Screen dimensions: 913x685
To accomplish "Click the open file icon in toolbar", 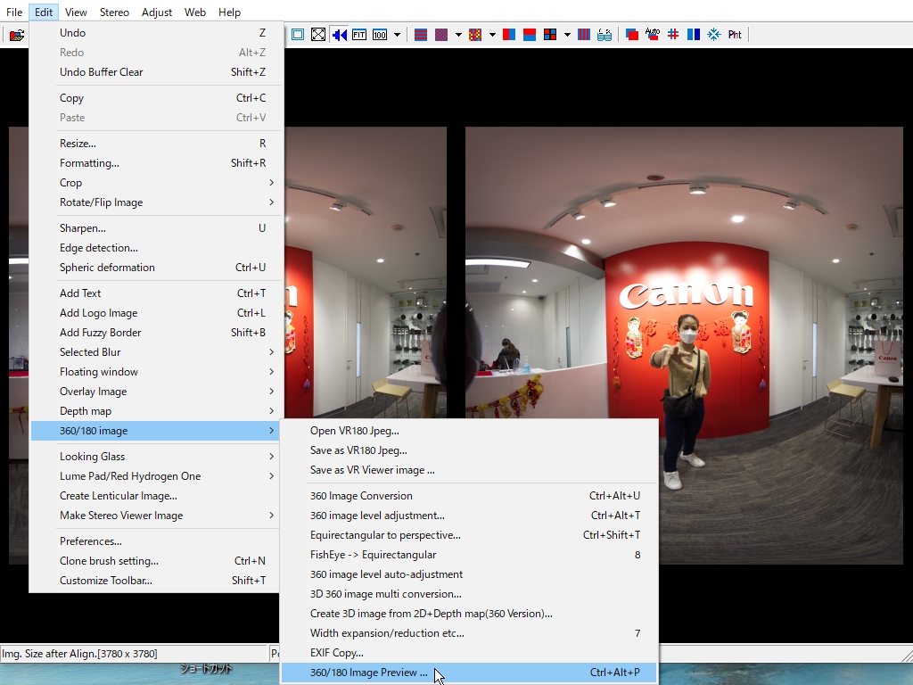I will (17, 35).
